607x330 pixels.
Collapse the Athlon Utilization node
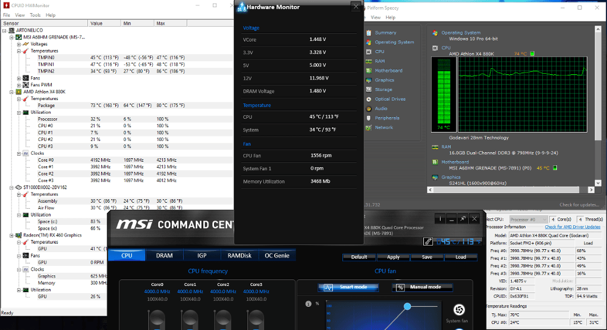(x=18, y=113)
